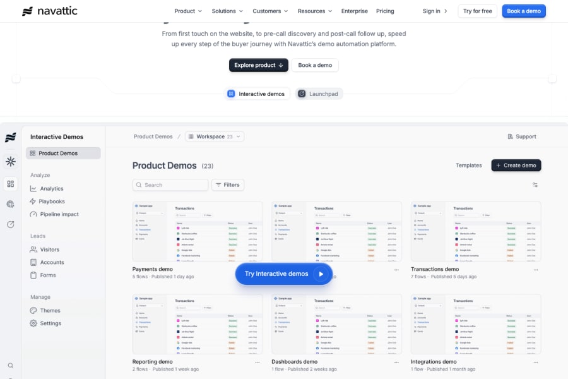Expand the Solutions dropdown
568x379 pixels.
pos(227,11)
